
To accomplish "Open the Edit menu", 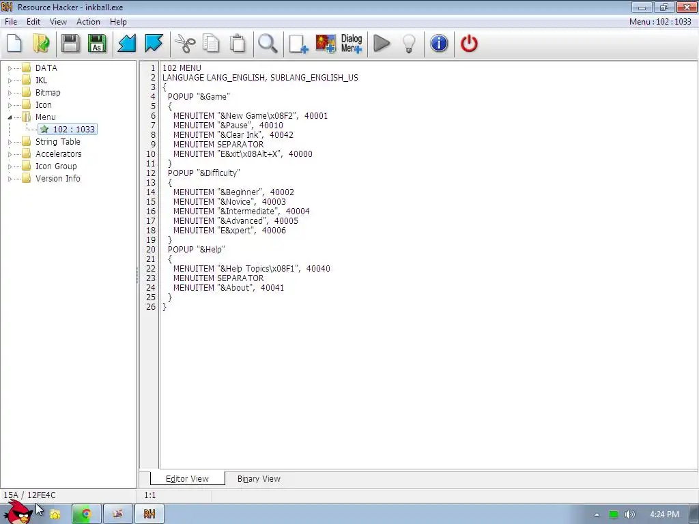I will click(x=33, y=22).
